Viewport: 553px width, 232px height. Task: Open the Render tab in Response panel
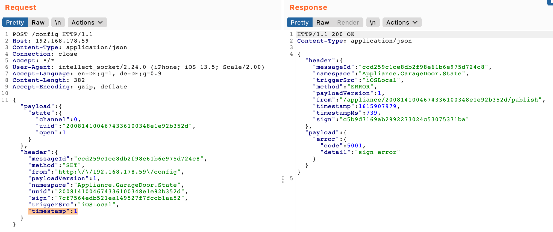pyautogui.click(x=348, y=22)
